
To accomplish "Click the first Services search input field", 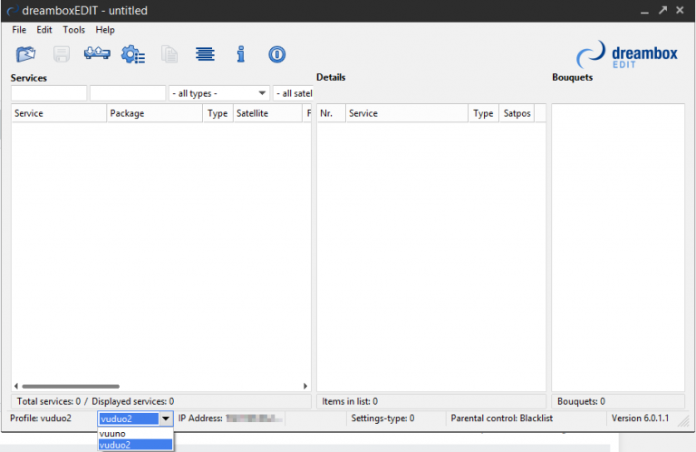I will point(49,93).
